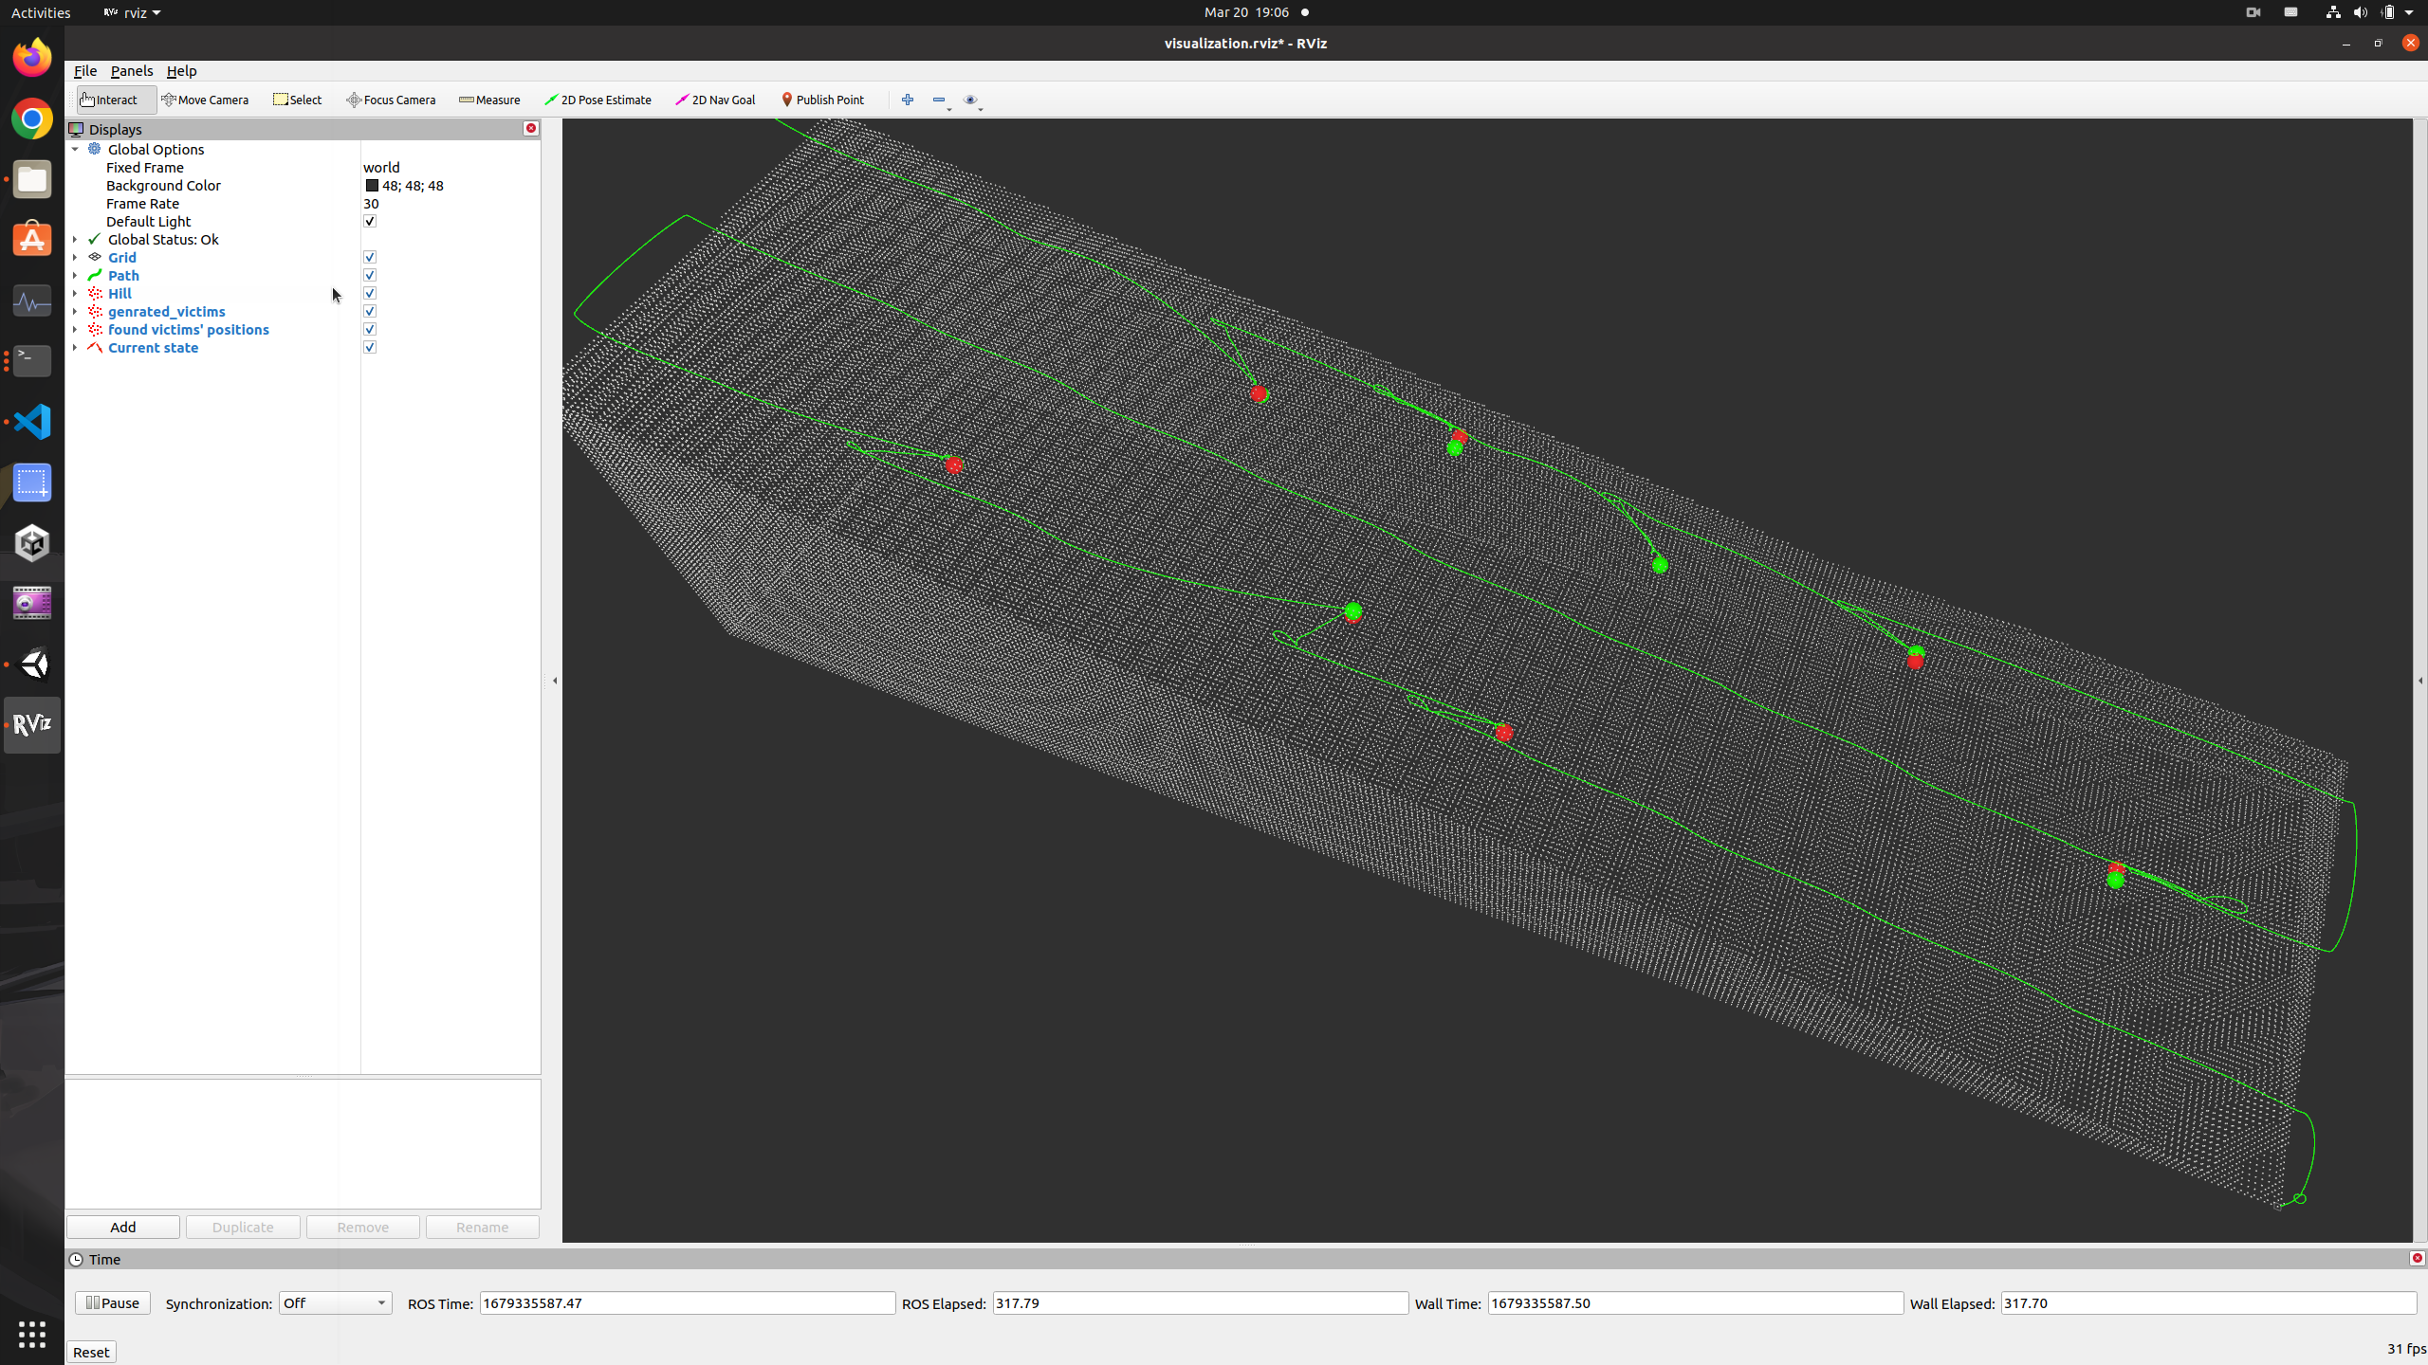Toggle the Hill display checkbox
Screen dimensions: 2428x1365
point(370,293)
